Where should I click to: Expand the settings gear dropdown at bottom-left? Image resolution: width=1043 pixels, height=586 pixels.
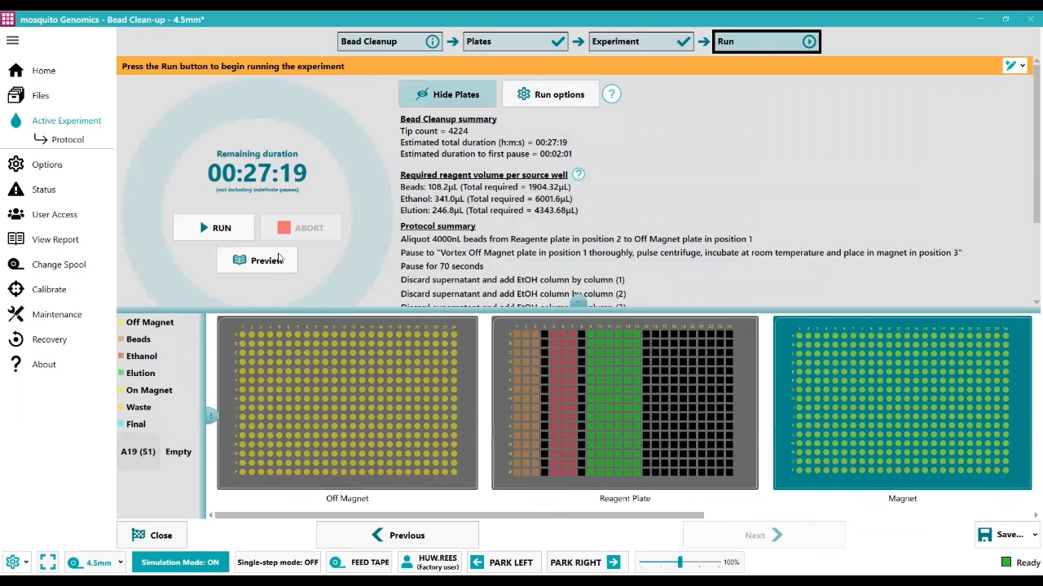(x=26, y=562)
